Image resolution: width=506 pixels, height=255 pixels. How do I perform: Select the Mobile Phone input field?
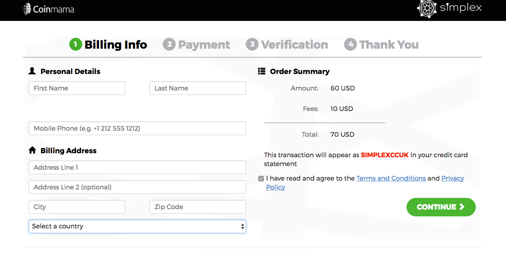(137, 128)
